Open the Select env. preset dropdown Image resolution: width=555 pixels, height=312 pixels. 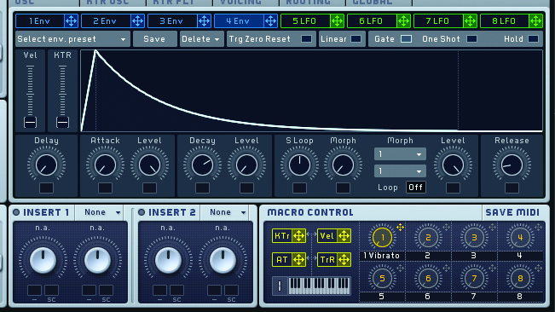(x=72, y=39)
